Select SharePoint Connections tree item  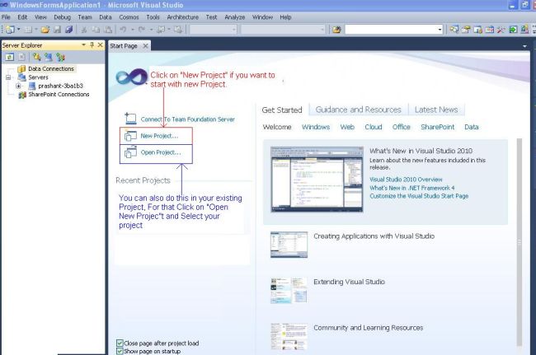(x=59, y=95)
